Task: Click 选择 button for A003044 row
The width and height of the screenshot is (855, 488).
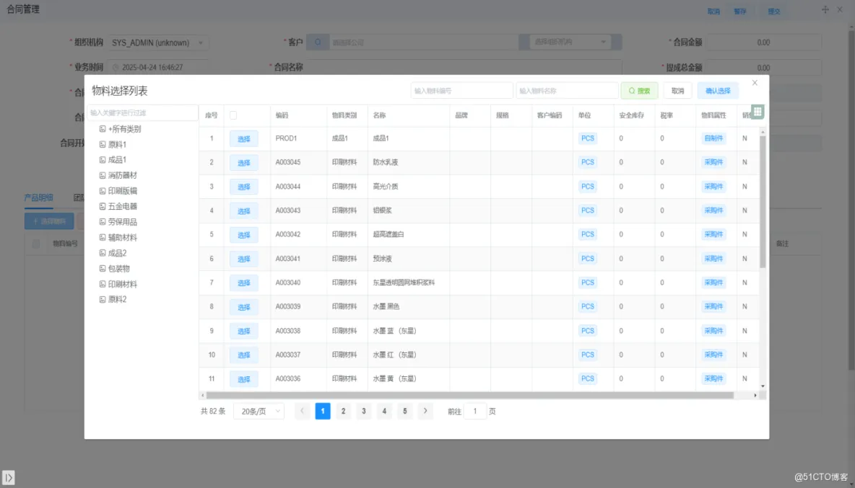Action: click(x=244, y=187)
